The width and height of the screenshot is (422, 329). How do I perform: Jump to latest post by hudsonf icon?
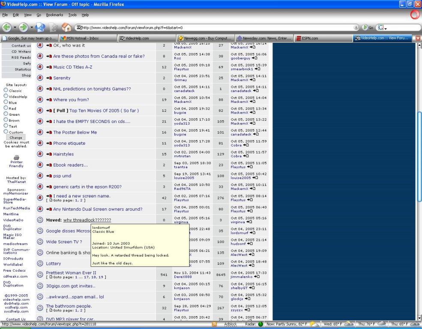pyautogui.click(x=250, y=244)
